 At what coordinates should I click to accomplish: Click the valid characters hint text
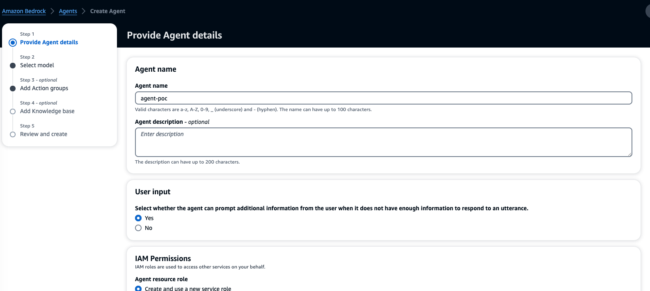[253, 109]
